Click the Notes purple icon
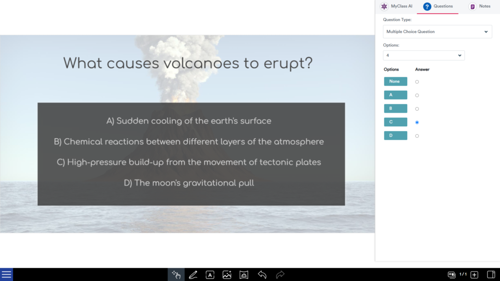This screenshot has height=281, width=500. [x=473, y=6]
